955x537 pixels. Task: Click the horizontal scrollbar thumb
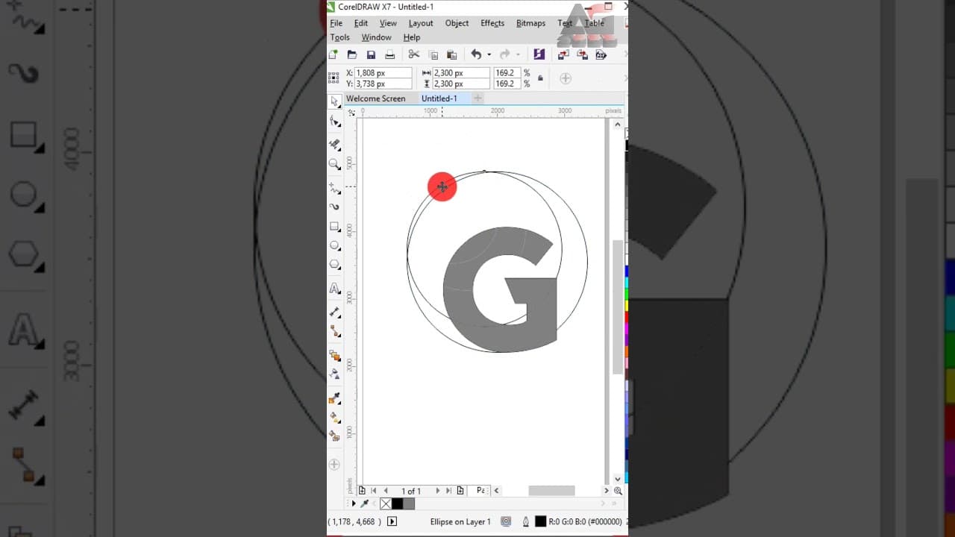pyautogui.click(x=551, y=491)
